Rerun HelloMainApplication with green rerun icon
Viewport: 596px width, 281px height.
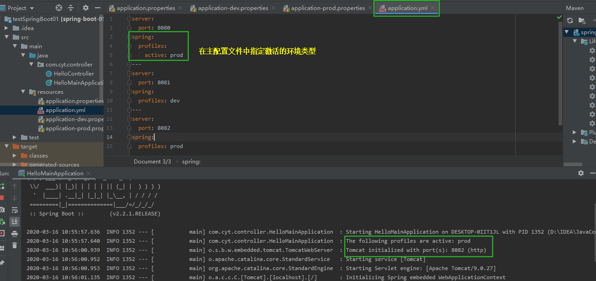pos(1,186)
